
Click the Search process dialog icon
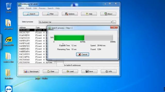tap(49, 28)
